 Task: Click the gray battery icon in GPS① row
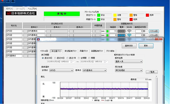click(122, 31)
